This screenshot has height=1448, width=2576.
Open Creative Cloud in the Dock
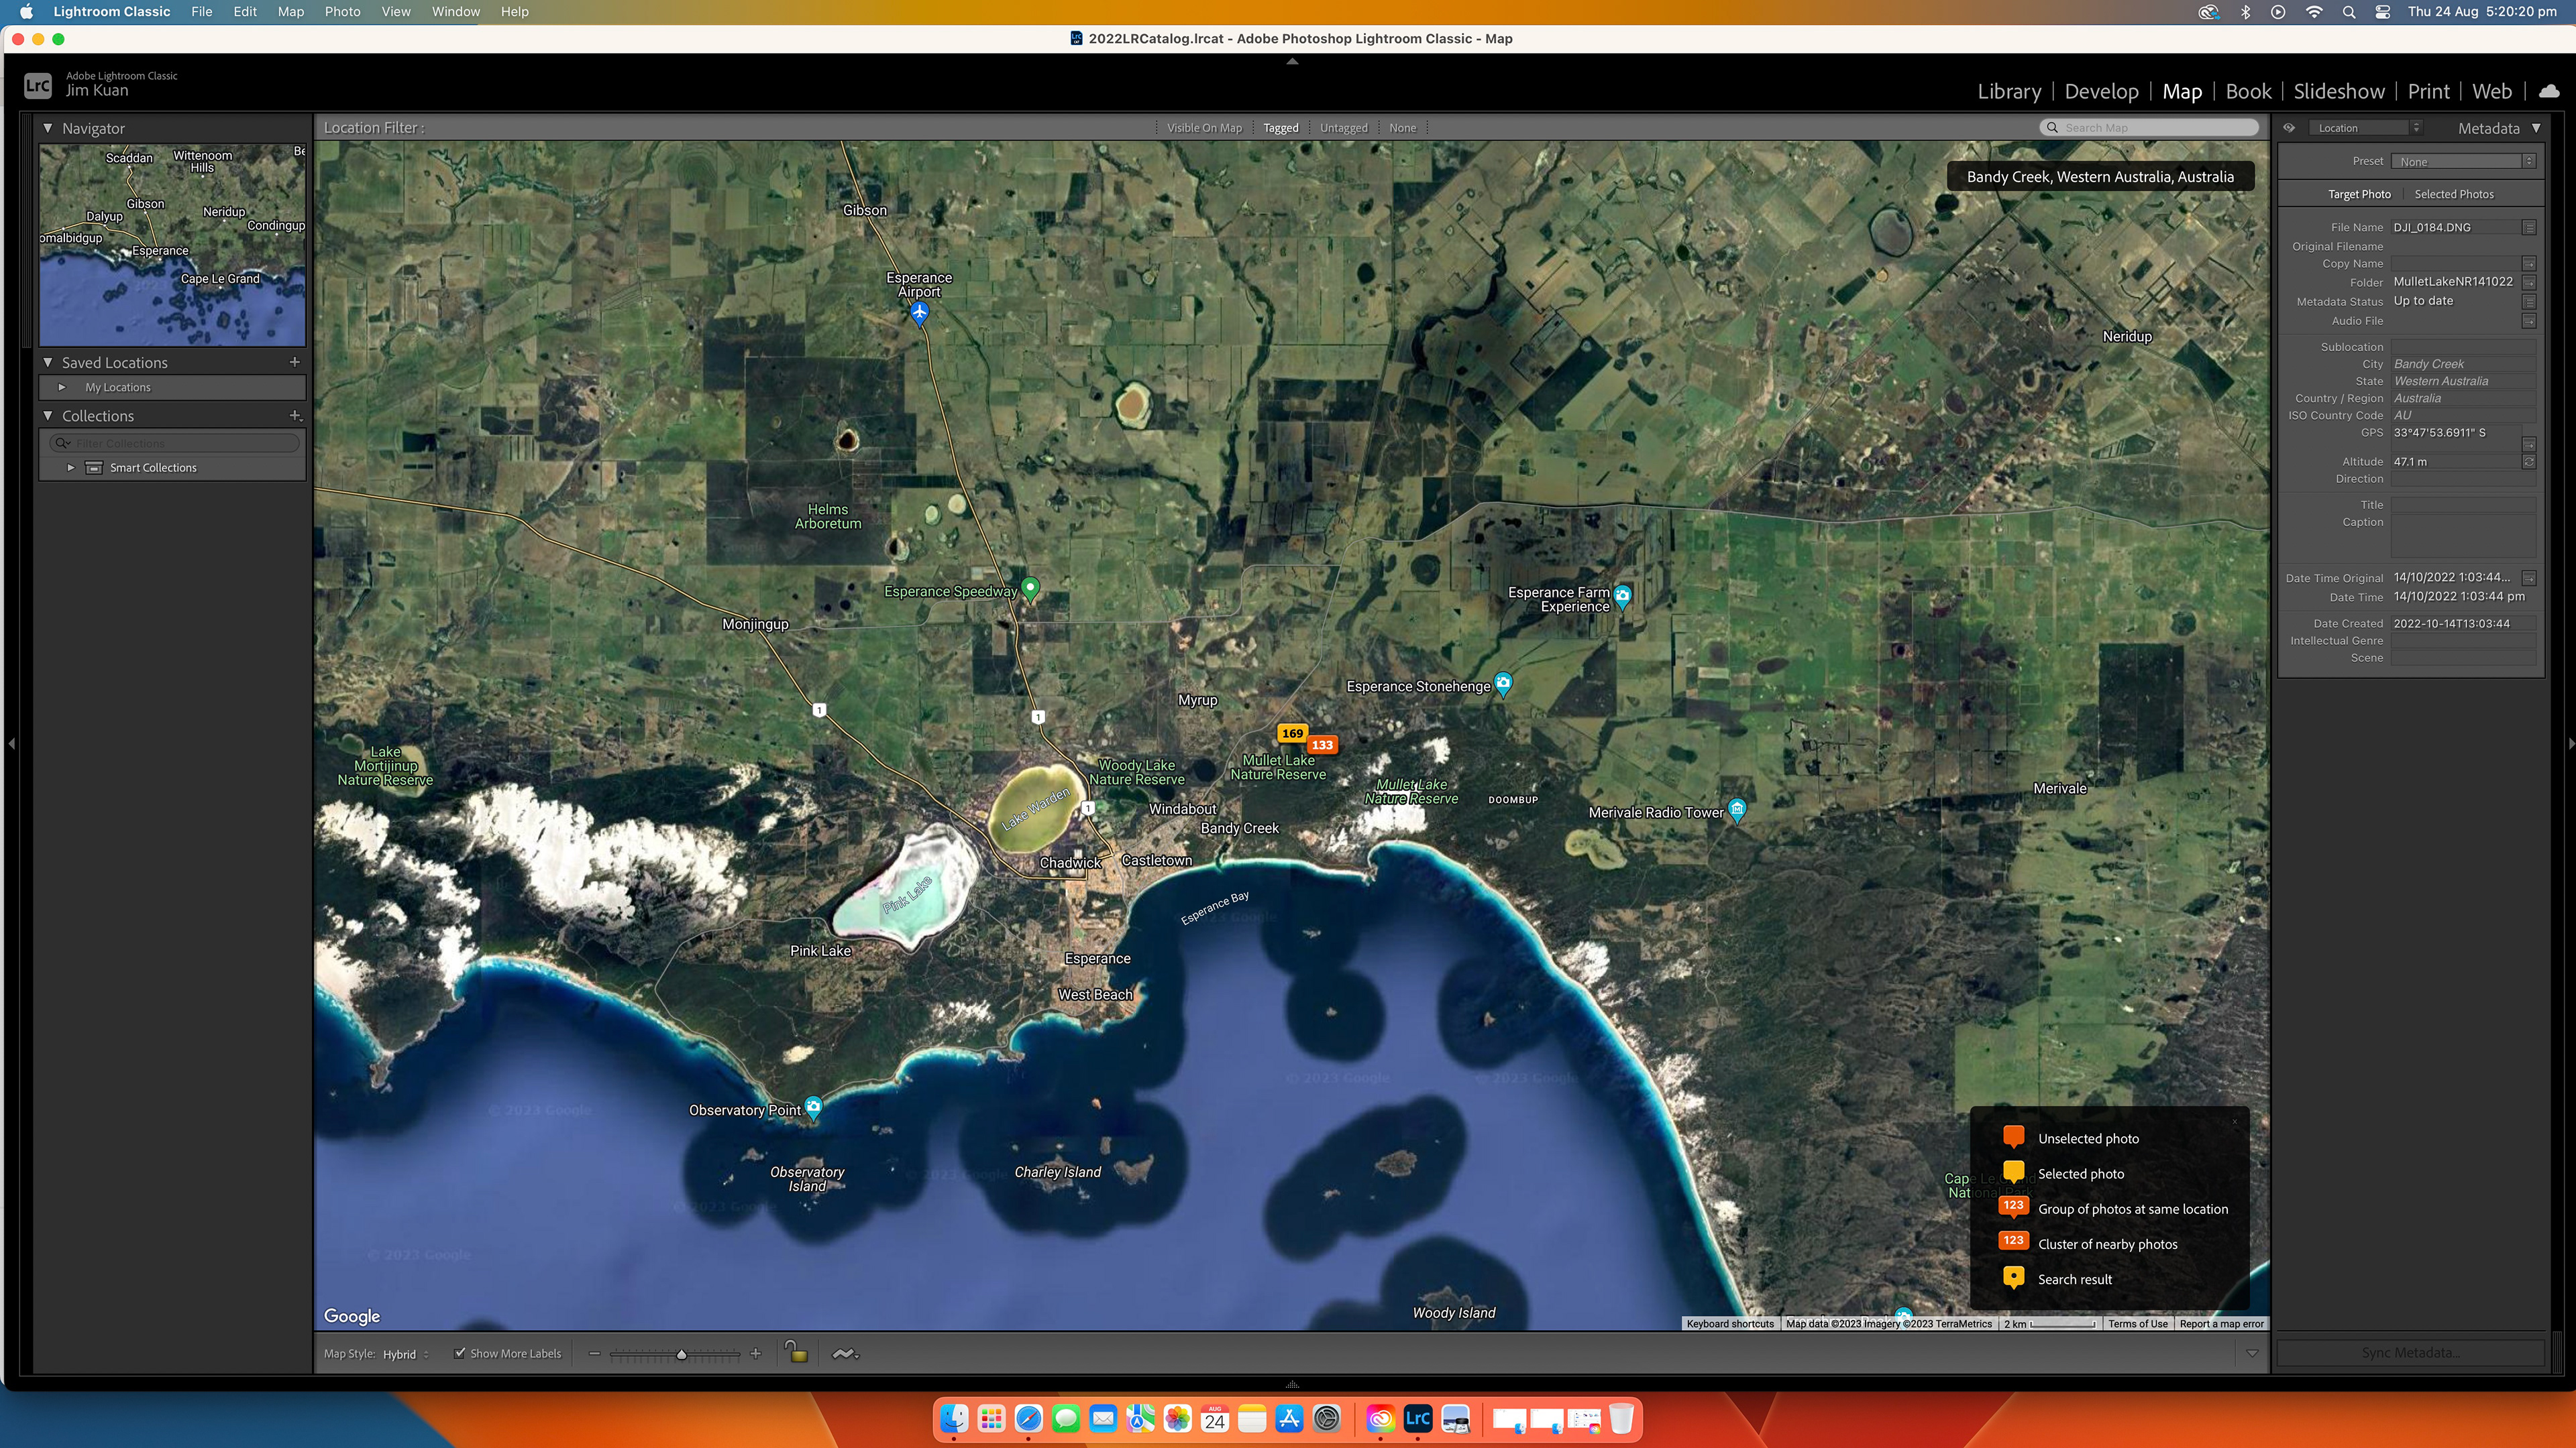(x=1380, y=1419)
